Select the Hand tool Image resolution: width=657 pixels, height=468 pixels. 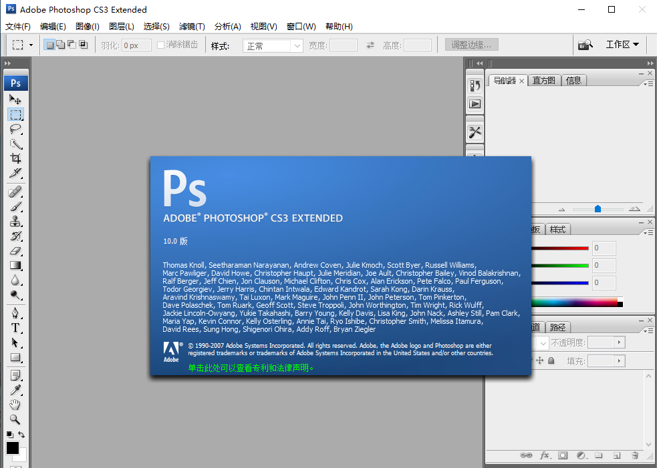(x=15, y=405)
